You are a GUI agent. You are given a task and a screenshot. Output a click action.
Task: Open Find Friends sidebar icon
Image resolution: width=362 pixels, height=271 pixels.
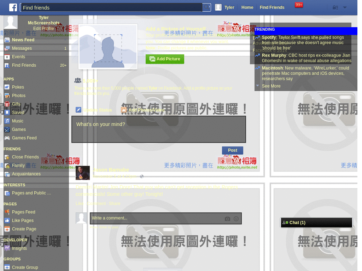(7, 65)
